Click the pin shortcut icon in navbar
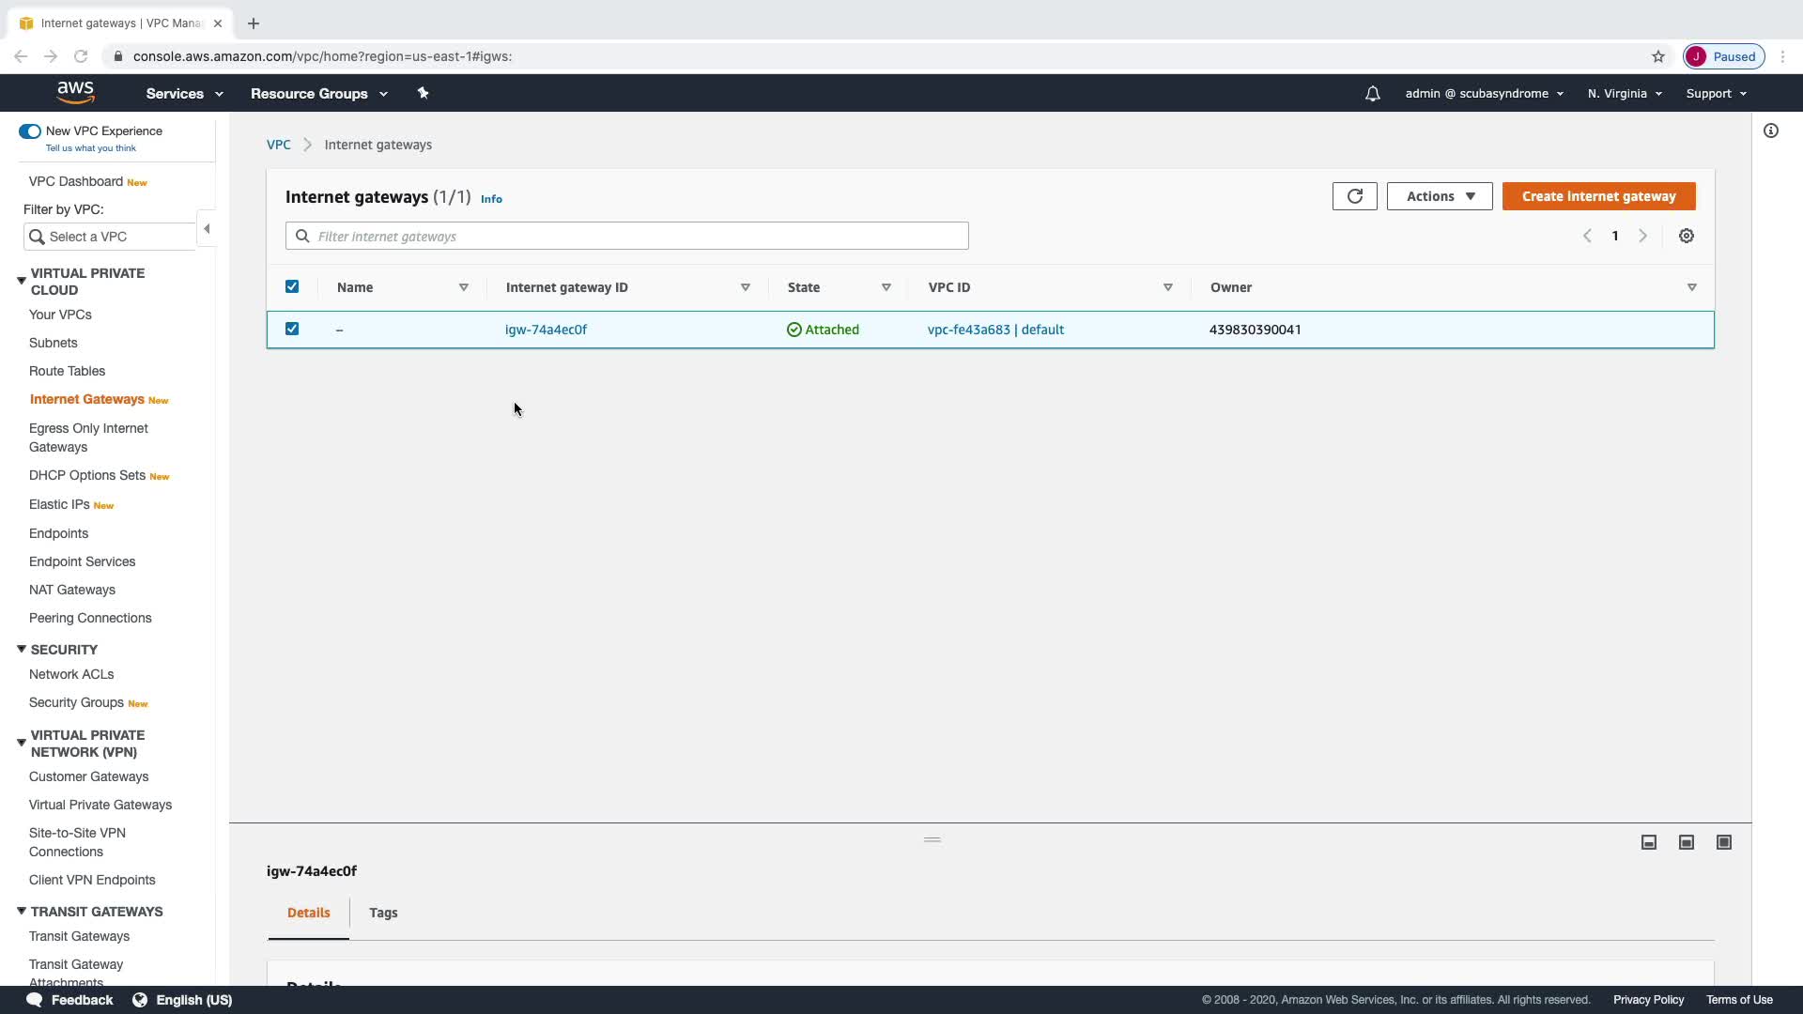 tap(423, 93)
